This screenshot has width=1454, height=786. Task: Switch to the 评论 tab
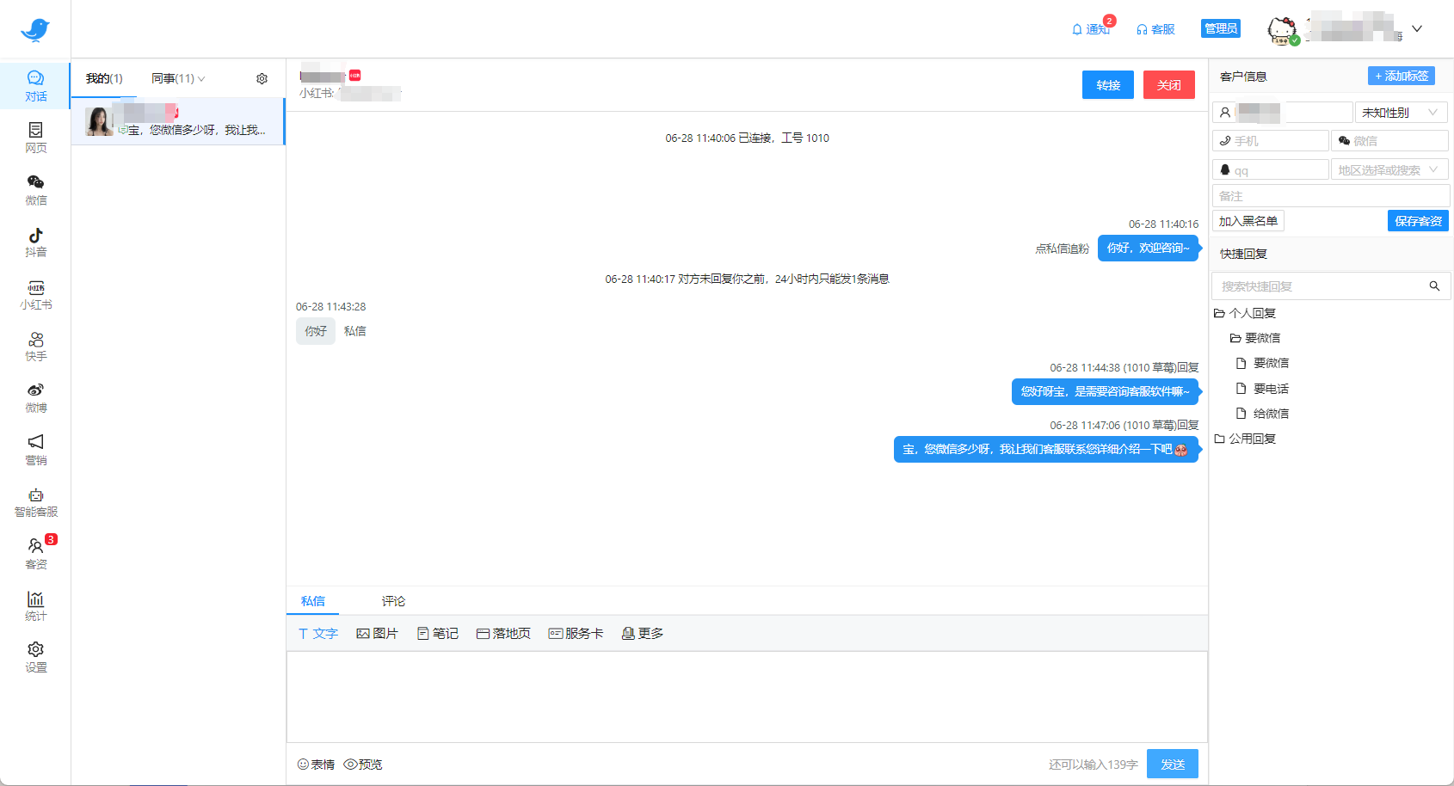click(x=392, y=601)
